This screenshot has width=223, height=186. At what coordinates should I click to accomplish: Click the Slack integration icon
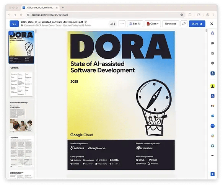coord(212,136)
